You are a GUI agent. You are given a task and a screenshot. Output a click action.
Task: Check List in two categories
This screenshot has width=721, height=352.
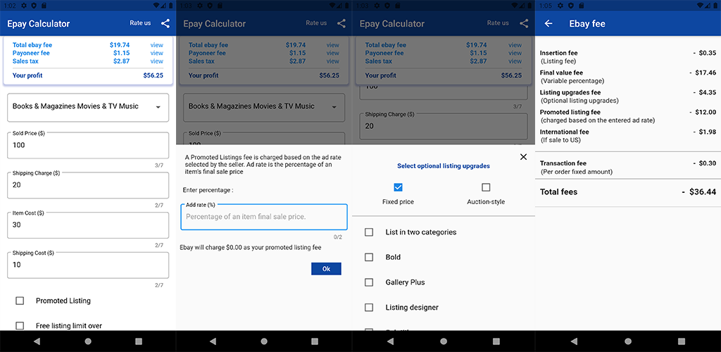click(369, 232)
